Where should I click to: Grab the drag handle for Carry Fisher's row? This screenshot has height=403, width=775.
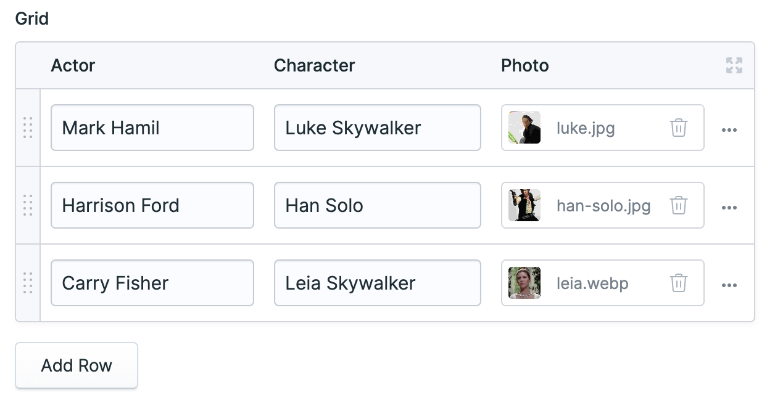[x=28, y=283]
